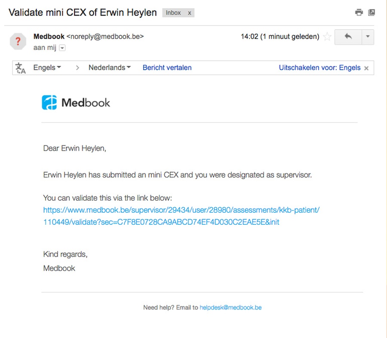Open the Engels source language dropdown
Viewport: 387px width, 338px height.
coord(47,68)
